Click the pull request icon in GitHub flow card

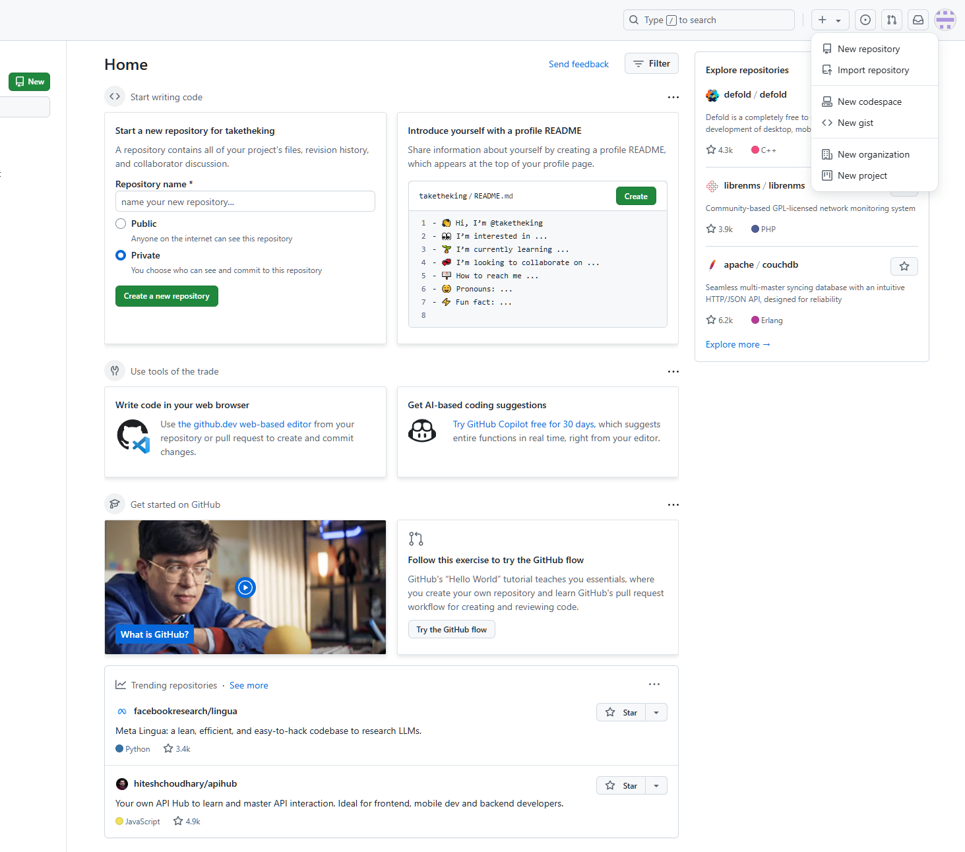pyautogui.click(x=416, y=539)
